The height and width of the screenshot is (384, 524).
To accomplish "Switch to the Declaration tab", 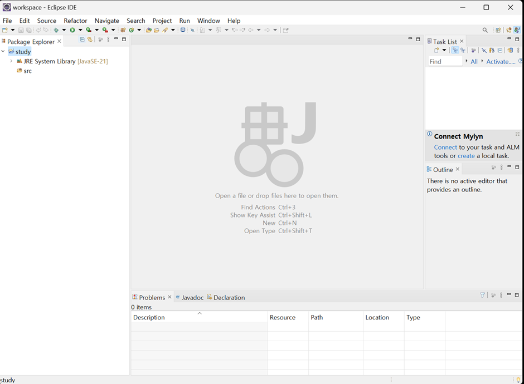I will [226, 297].
